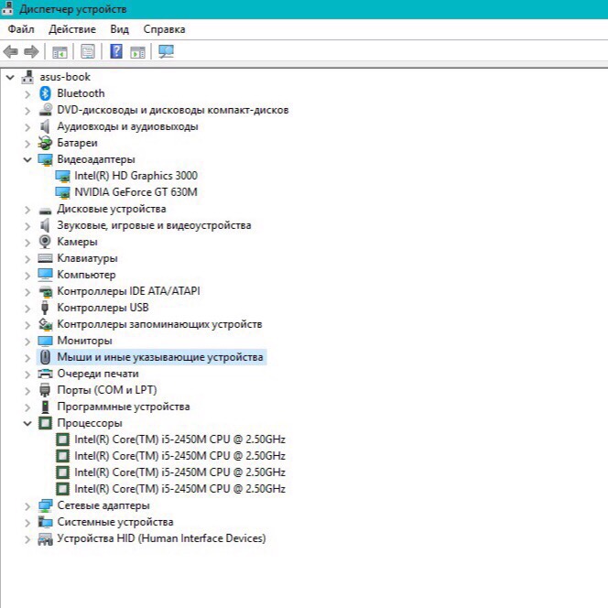Image resolution: width=608 pixels, height=608 pixels.
Task: Click the Батареи battery icon
Action: [x=45, y=143]
